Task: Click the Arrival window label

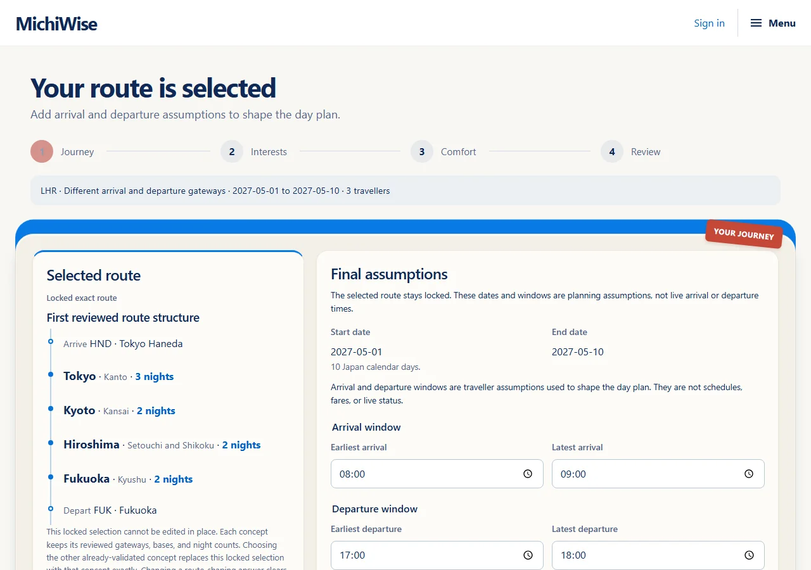Action: coord(366,427)
